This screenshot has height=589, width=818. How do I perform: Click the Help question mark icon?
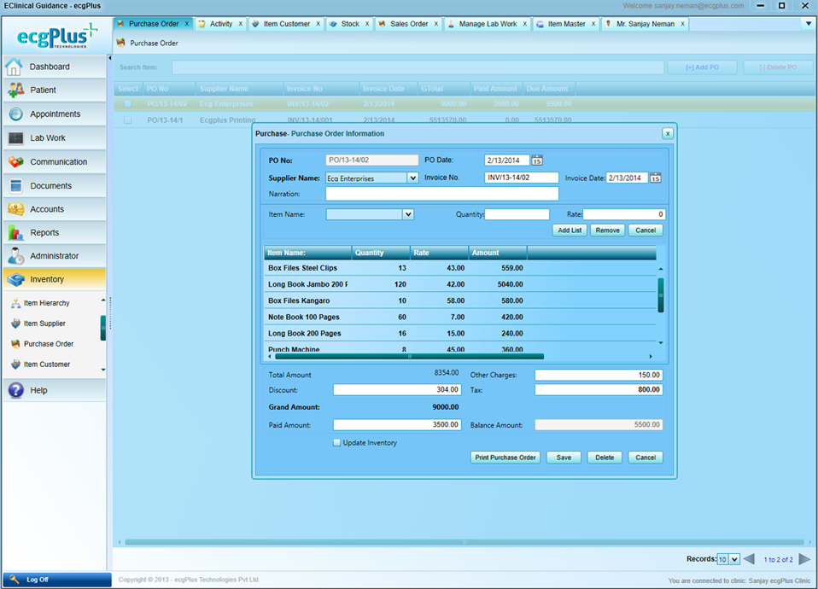(x=15, y=390)
